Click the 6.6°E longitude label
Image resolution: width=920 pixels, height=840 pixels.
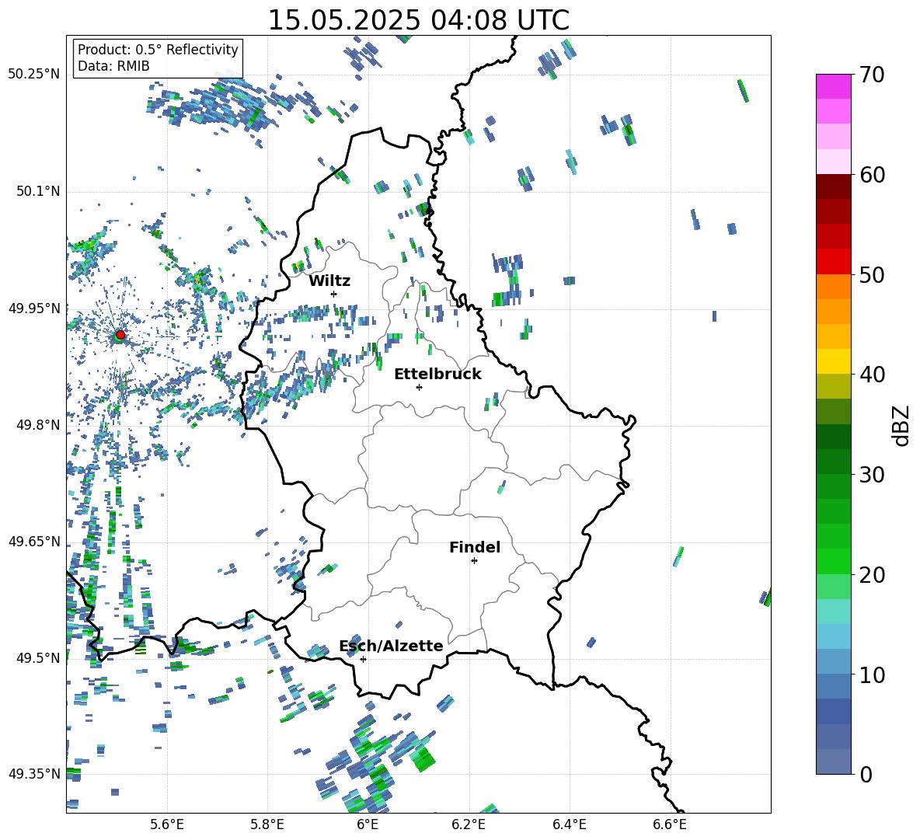(669, 825)
